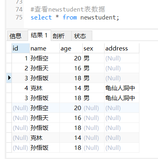Select name cell 孙悟天 in row id 2
The width and height of the screenshot is (158, 159).
(44, 68)
